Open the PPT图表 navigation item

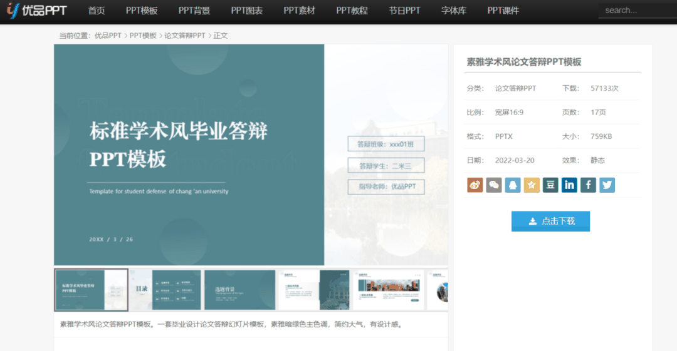click(x=247, y=11)
